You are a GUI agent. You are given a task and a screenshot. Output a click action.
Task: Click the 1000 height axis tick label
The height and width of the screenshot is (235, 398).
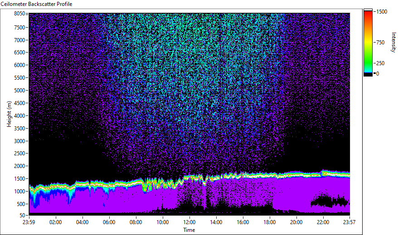pos(19,192)
